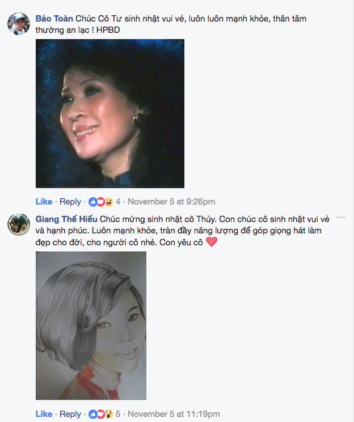Open Giang Thế Hiếu's profile picture avatar
This screenshot has width=354, height=422.
19,224
